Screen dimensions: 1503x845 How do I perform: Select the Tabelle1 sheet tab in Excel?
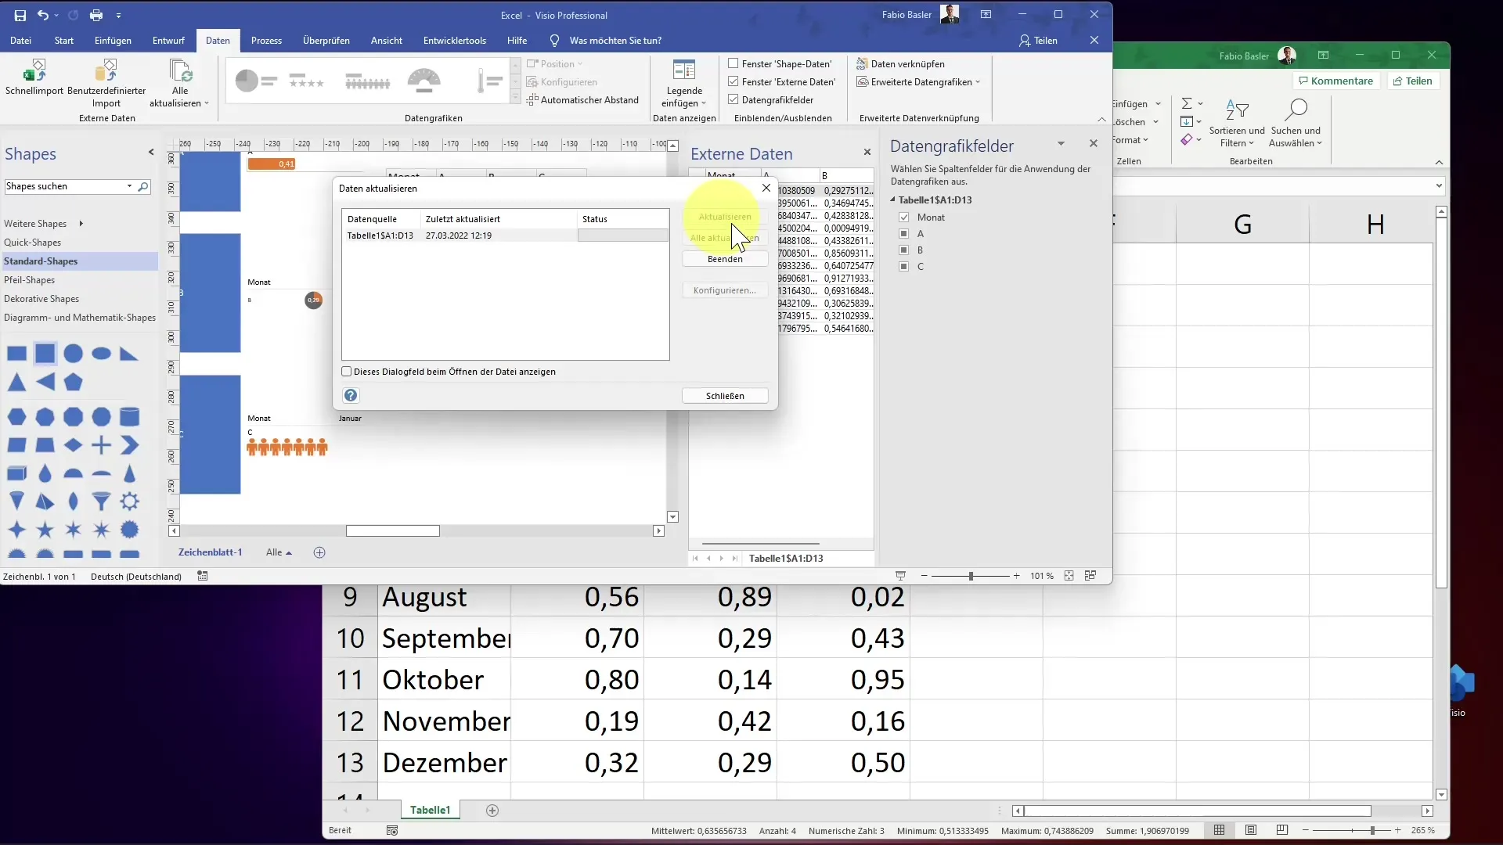coord(431,811)
